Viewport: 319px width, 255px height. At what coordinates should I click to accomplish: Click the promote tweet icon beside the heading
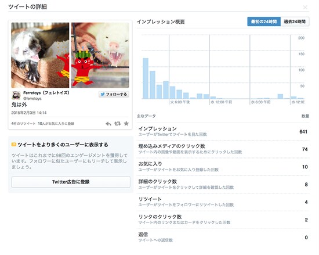(14, 145)
